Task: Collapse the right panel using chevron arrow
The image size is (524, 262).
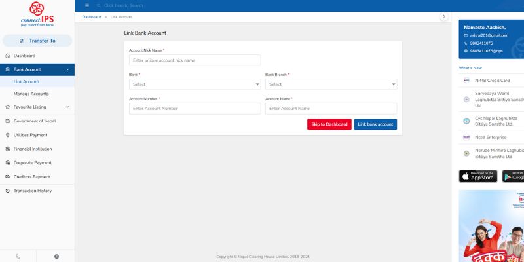Action: click(x=444, y=16)
